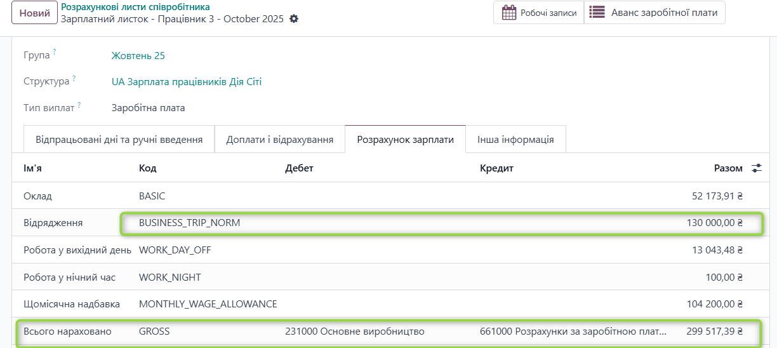Click the 299 517,39 ₴ gross total amount
Image resolution: width=777 pixels, height=348 pixels.
[x=714, y=331]
